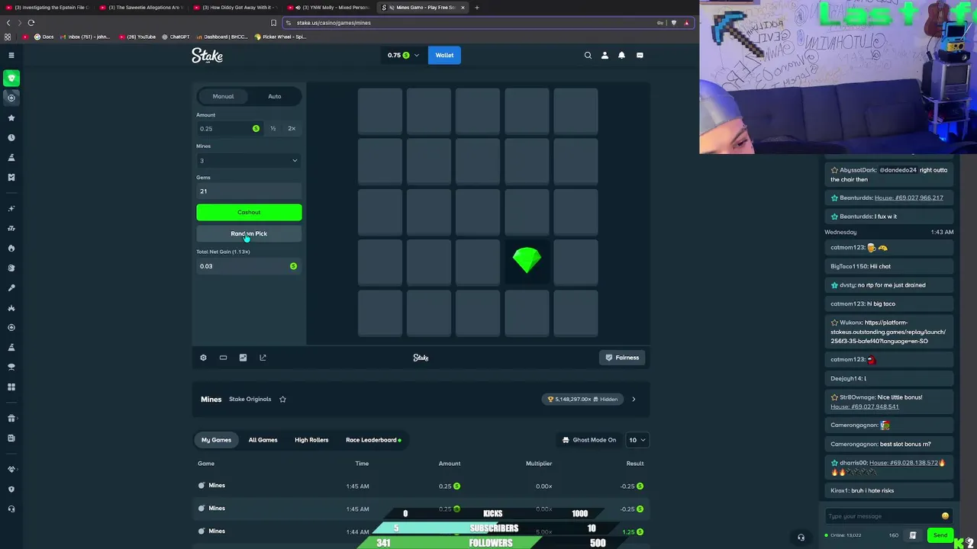Switch to the Epstein File browser tab

[x=47, y=8]
